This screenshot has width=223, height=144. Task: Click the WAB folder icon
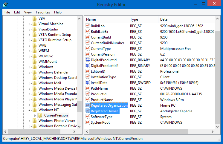(x=35, y=45)
